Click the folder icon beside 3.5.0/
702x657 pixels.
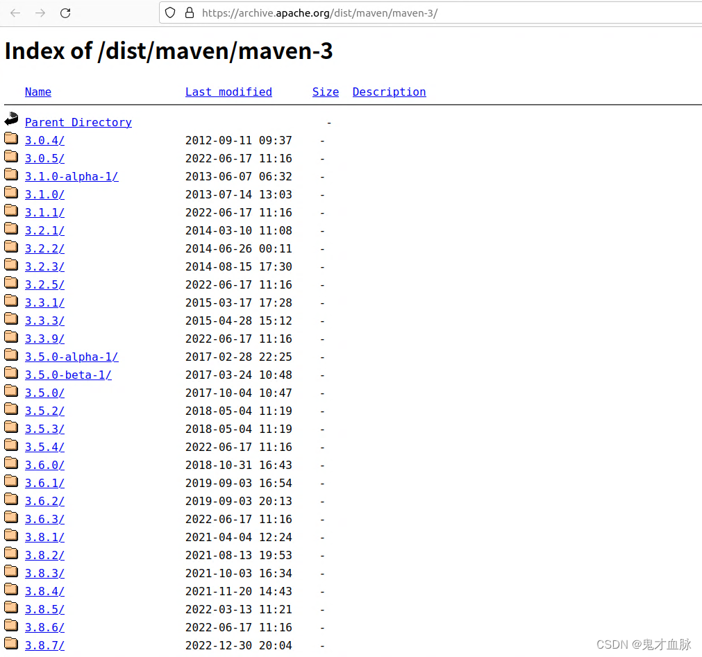coord(11,391)
